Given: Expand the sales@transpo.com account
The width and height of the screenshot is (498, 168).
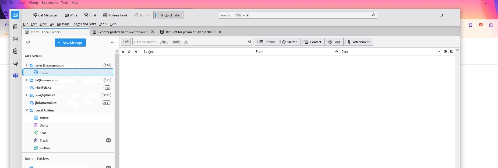Looking at the screenshot, I should (x=26, y=65).
